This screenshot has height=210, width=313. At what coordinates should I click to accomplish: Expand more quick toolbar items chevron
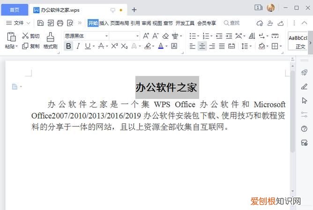click(x=80, y=23)
